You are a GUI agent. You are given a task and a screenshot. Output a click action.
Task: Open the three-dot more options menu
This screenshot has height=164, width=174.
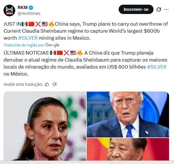point(166,9)
